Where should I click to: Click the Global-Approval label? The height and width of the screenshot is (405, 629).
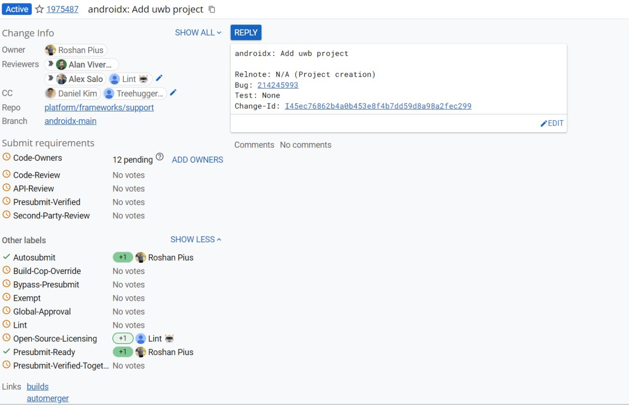[42, 311]
